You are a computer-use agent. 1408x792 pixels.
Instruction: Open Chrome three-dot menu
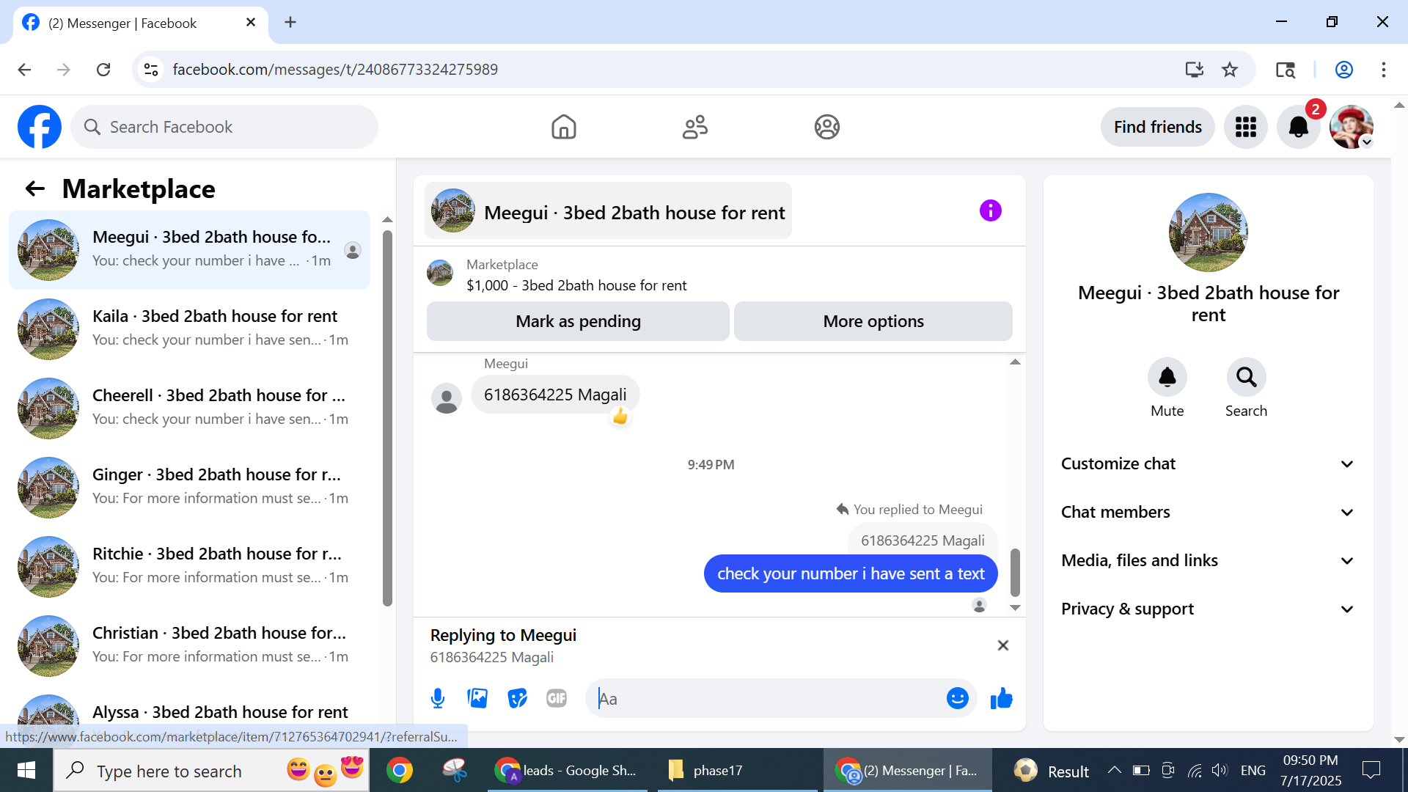pyautogui.click(x=1383, y=70)
